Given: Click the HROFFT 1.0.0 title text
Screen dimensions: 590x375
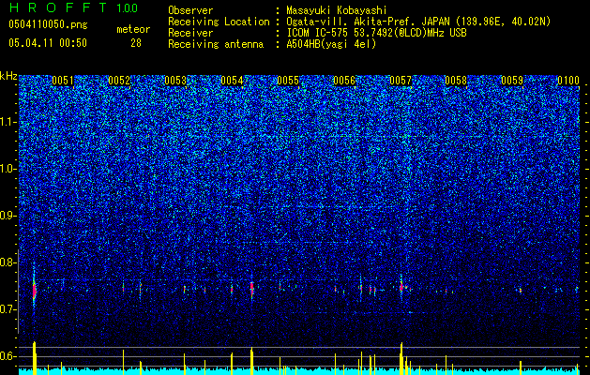Looking at the screenshot, I should tap(73, 7).
